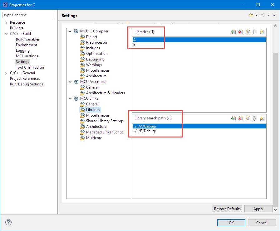Click the back navigation arrow in Settings header

coord(251,15)
